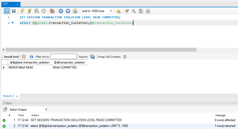The image size is (238, 129).
Task: Select the SET SESSION action output row
Action: 120,120
